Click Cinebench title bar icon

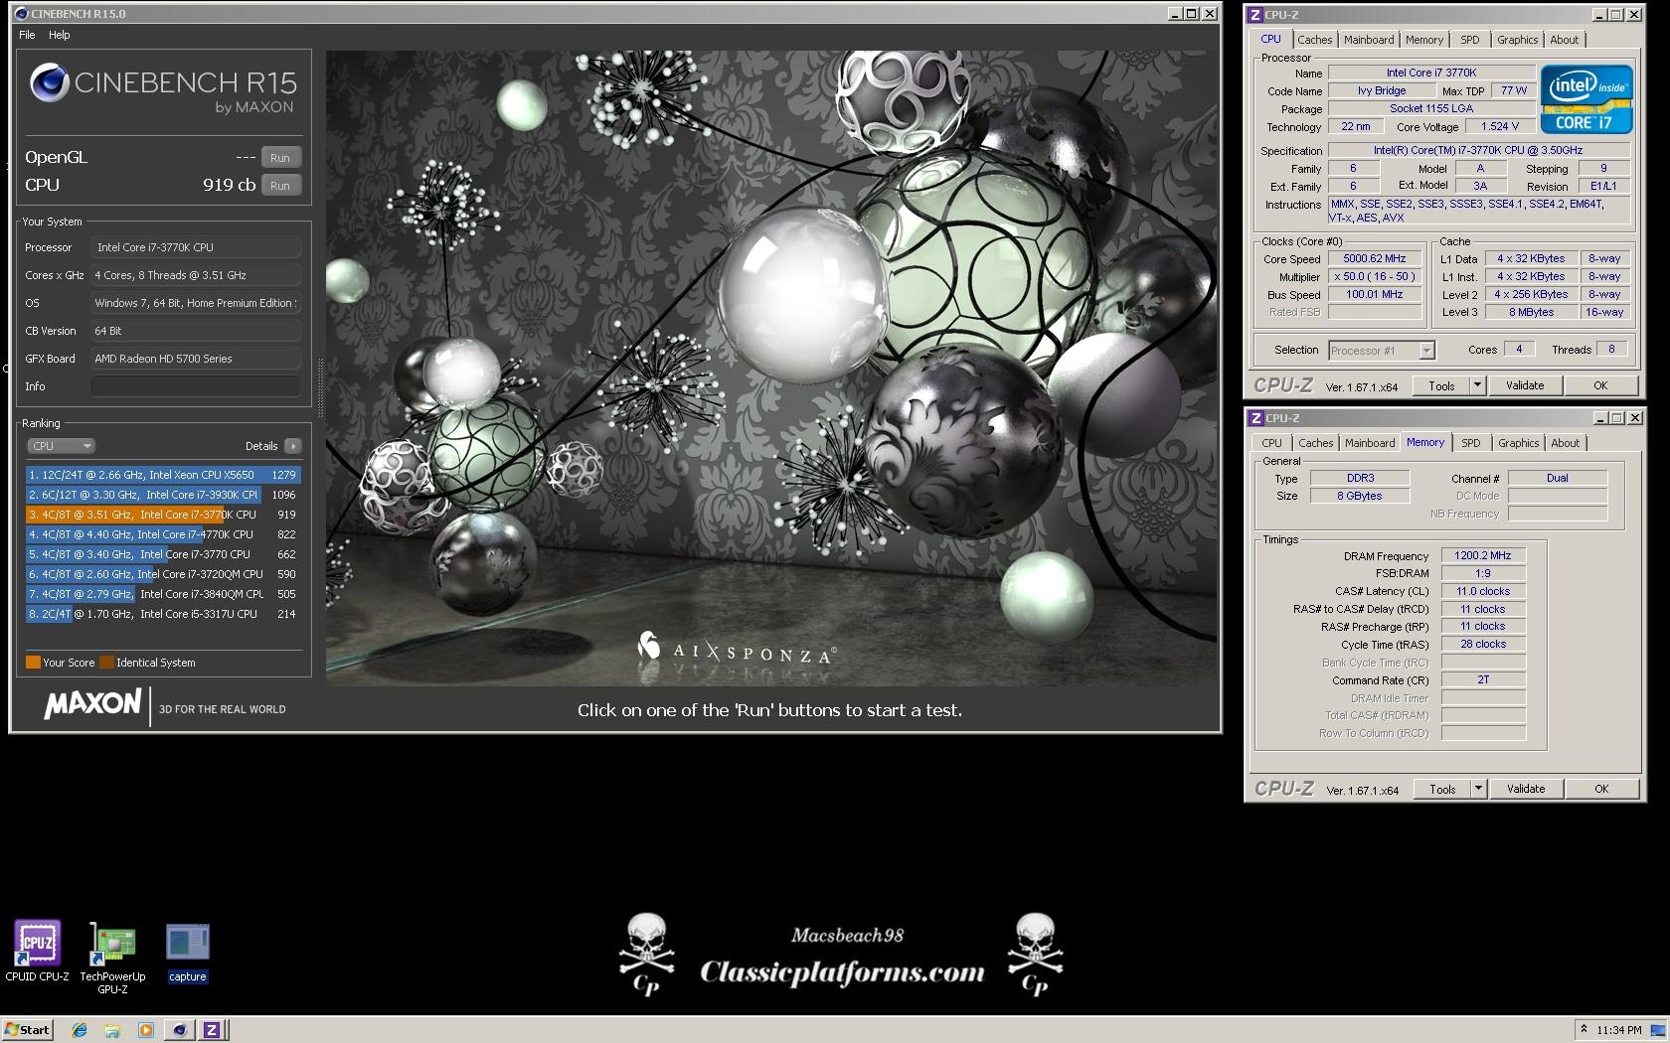(x=22, y=14)
